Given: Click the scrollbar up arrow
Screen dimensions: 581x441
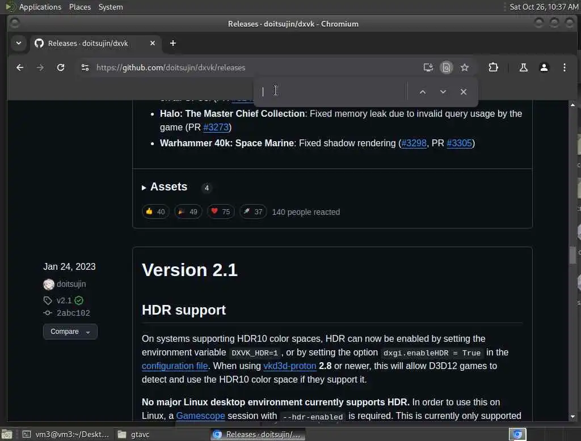Looking at the screenshot, I should (x=573, y=105).
